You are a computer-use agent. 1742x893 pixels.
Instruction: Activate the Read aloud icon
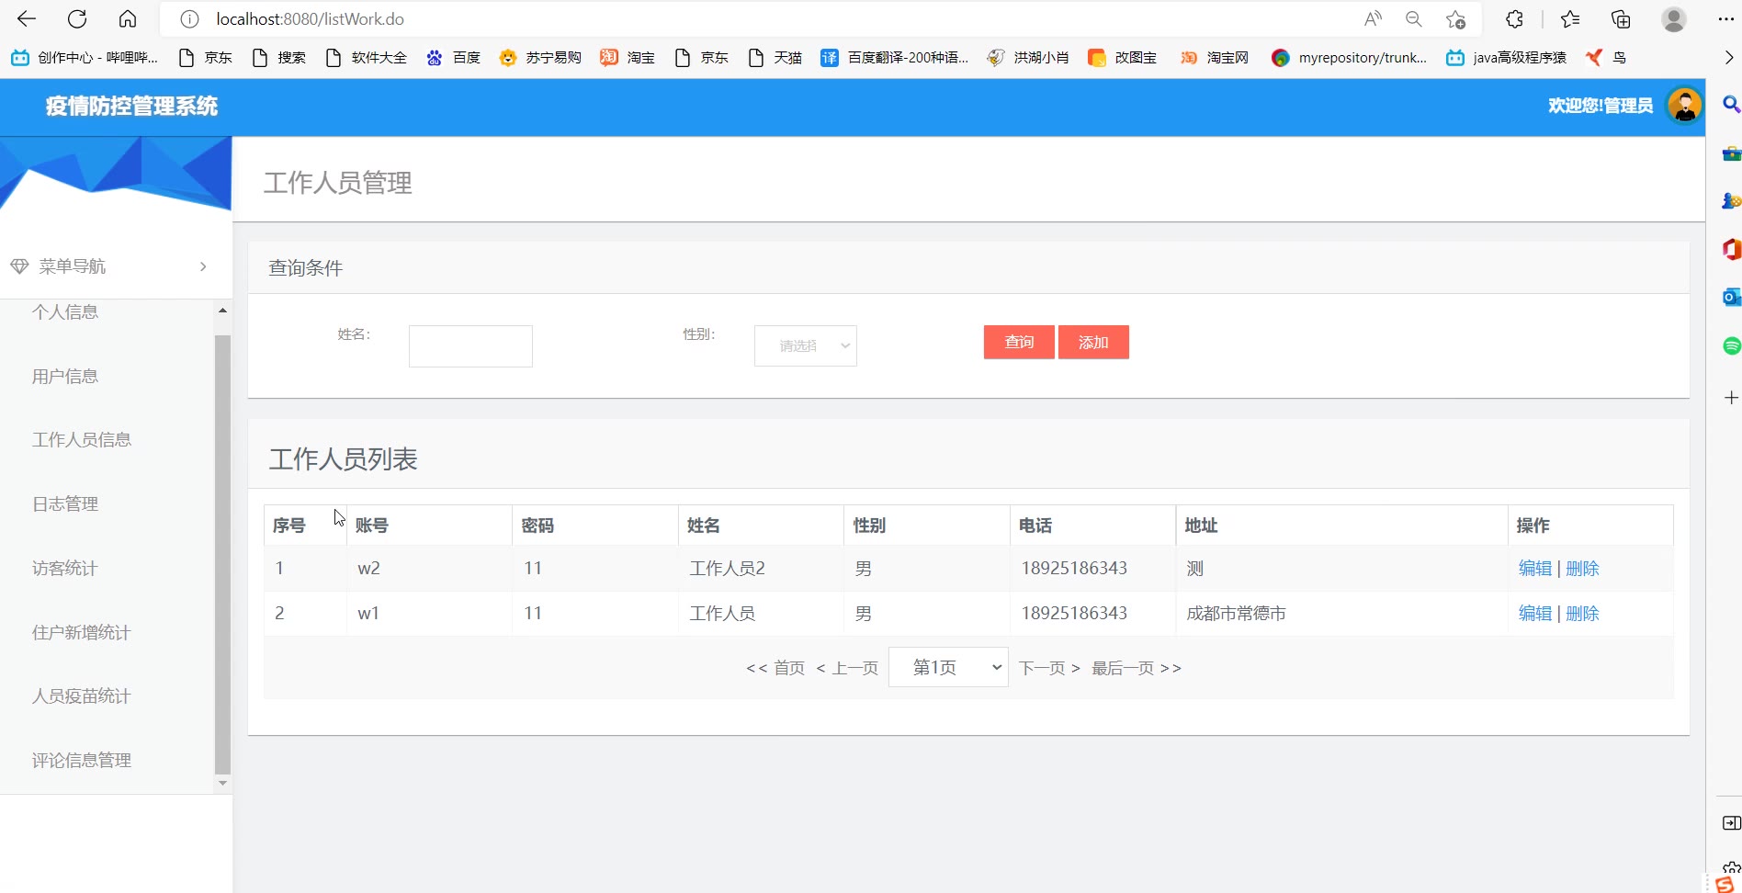(1373, 19)
